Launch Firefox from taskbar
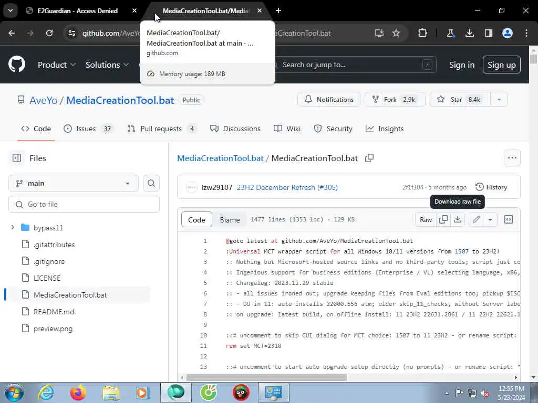Screen dimensions: 538x403 pyautogui.click(x=78, y=393)
